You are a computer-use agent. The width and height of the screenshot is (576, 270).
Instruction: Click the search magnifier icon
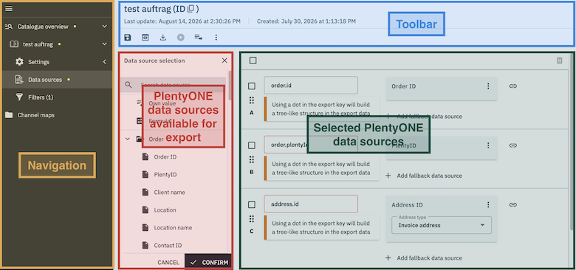click(x=128, y=85)
